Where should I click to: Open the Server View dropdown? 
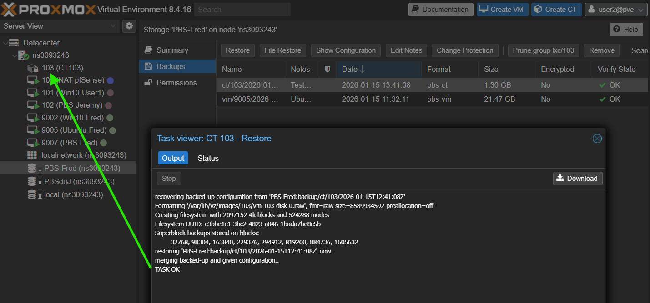59,26
